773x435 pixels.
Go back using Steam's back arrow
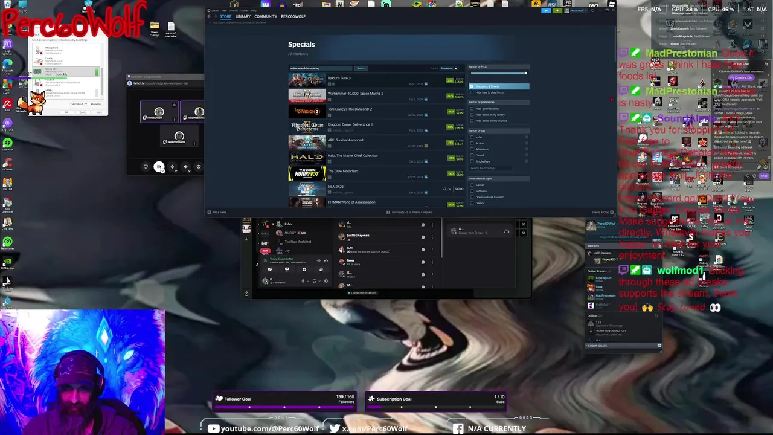pyautogui.click(x=209, y=16)
